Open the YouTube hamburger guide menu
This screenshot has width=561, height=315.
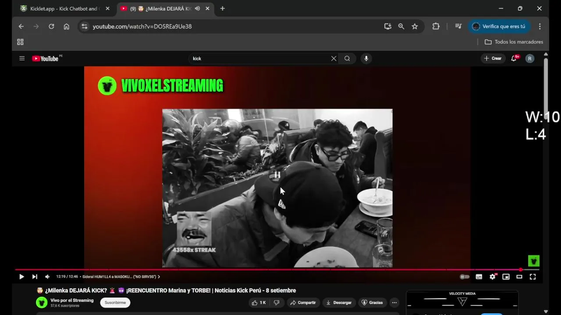(x=22, y=58)
